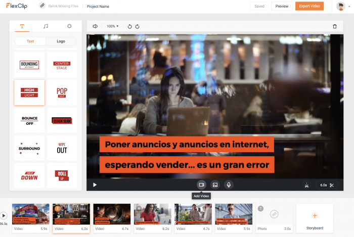Click the microphone record voice icon
Screen dimensions: 354x237
[x=229, y=185]
